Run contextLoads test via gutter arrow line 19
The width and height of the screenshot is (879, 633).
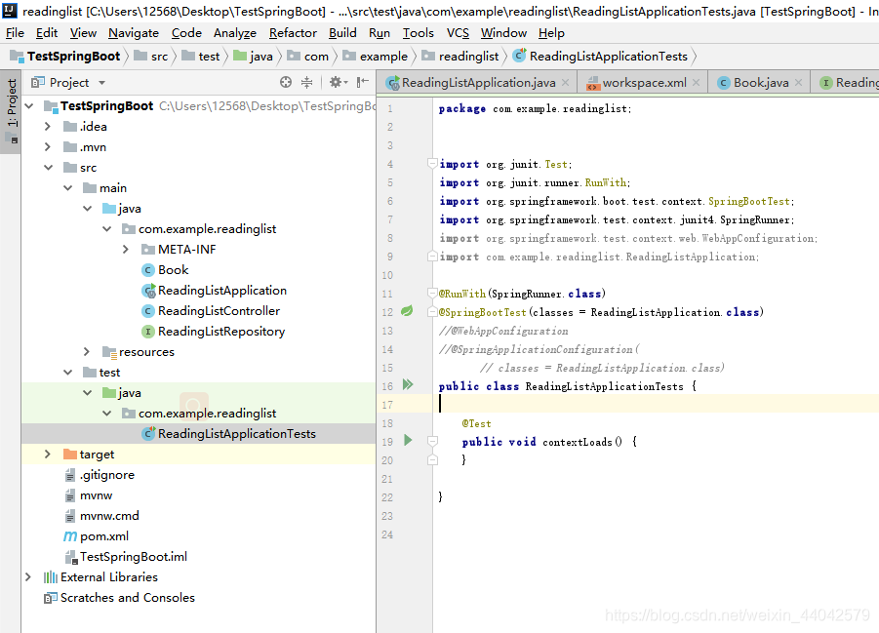pyautogui.click(x=408, y=440)
